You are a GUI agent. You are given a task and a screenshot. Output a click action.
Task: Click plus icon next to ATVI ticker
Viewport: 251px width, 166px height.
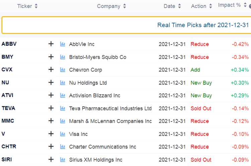point(51,95)
